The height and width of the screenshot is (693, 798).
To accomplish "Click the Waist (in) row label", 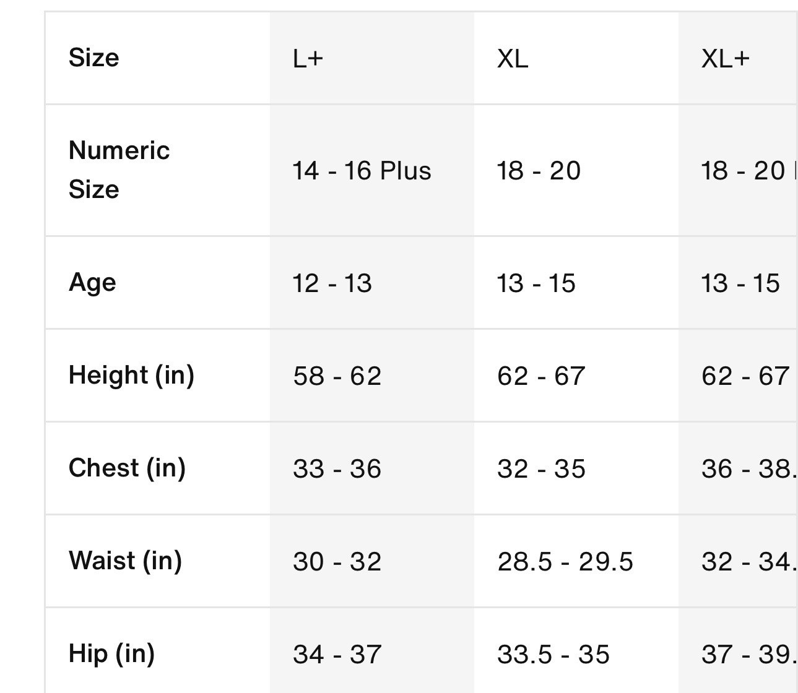I will click(157, 561).
